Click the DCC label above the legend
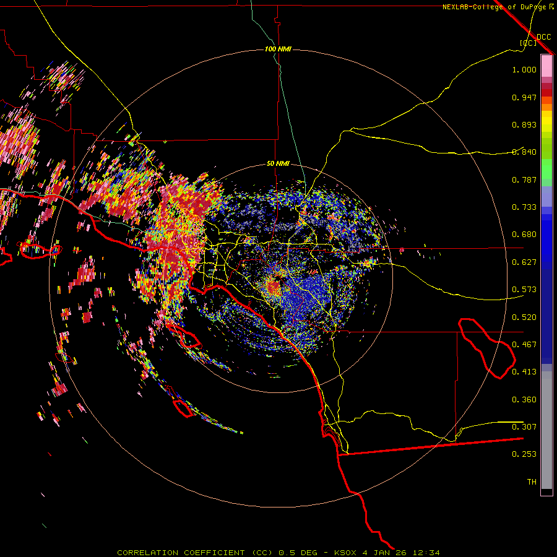Screen dimensions: 557x557 pos(543,37)
